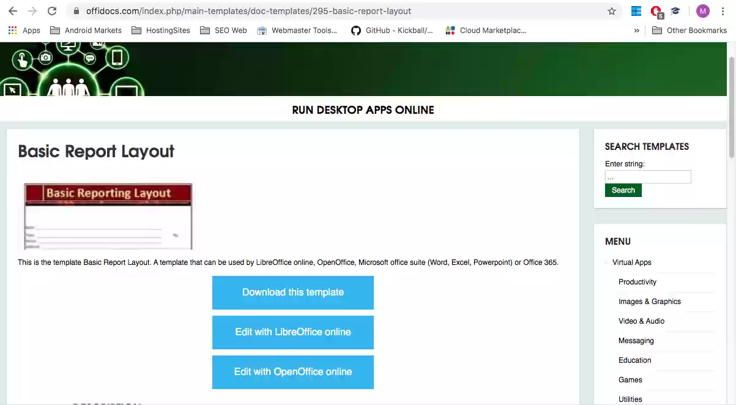Image resolution: width=736 pixels, height=405 pixels.
Task: Choose Images & Graphics from the menu
Action: coord(649,302)
